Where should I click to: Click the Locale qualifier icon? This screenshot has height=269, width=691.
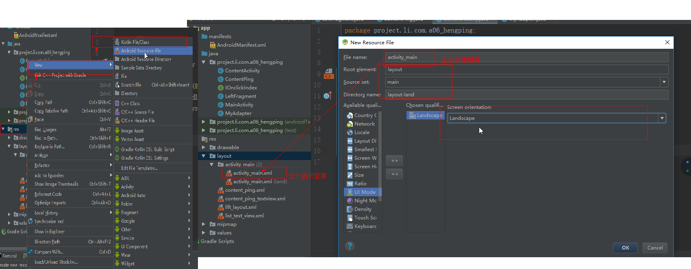350,132
